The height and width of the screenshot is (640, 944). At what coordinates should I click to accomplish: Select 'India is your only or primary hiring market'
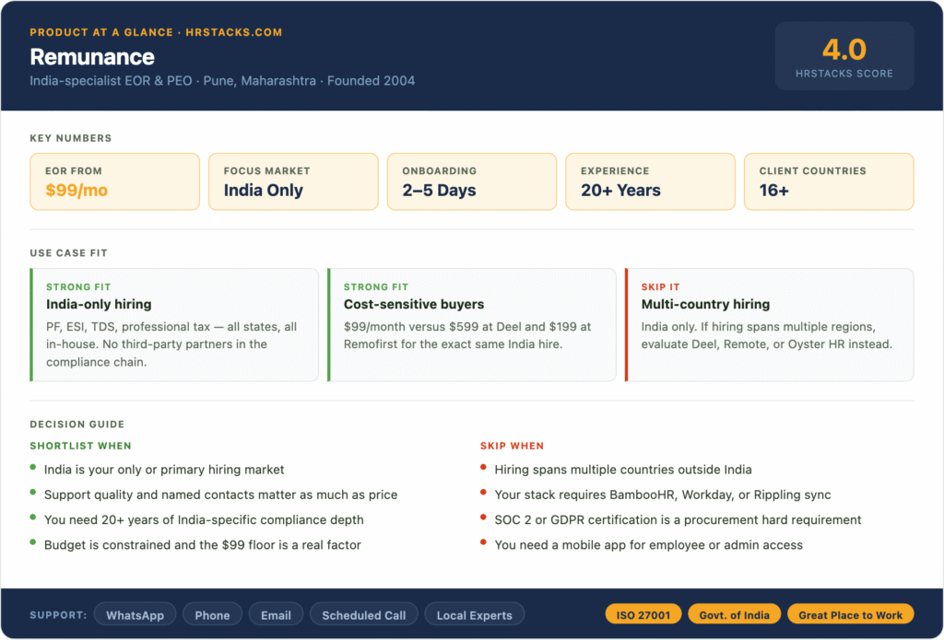click(164, 470)
